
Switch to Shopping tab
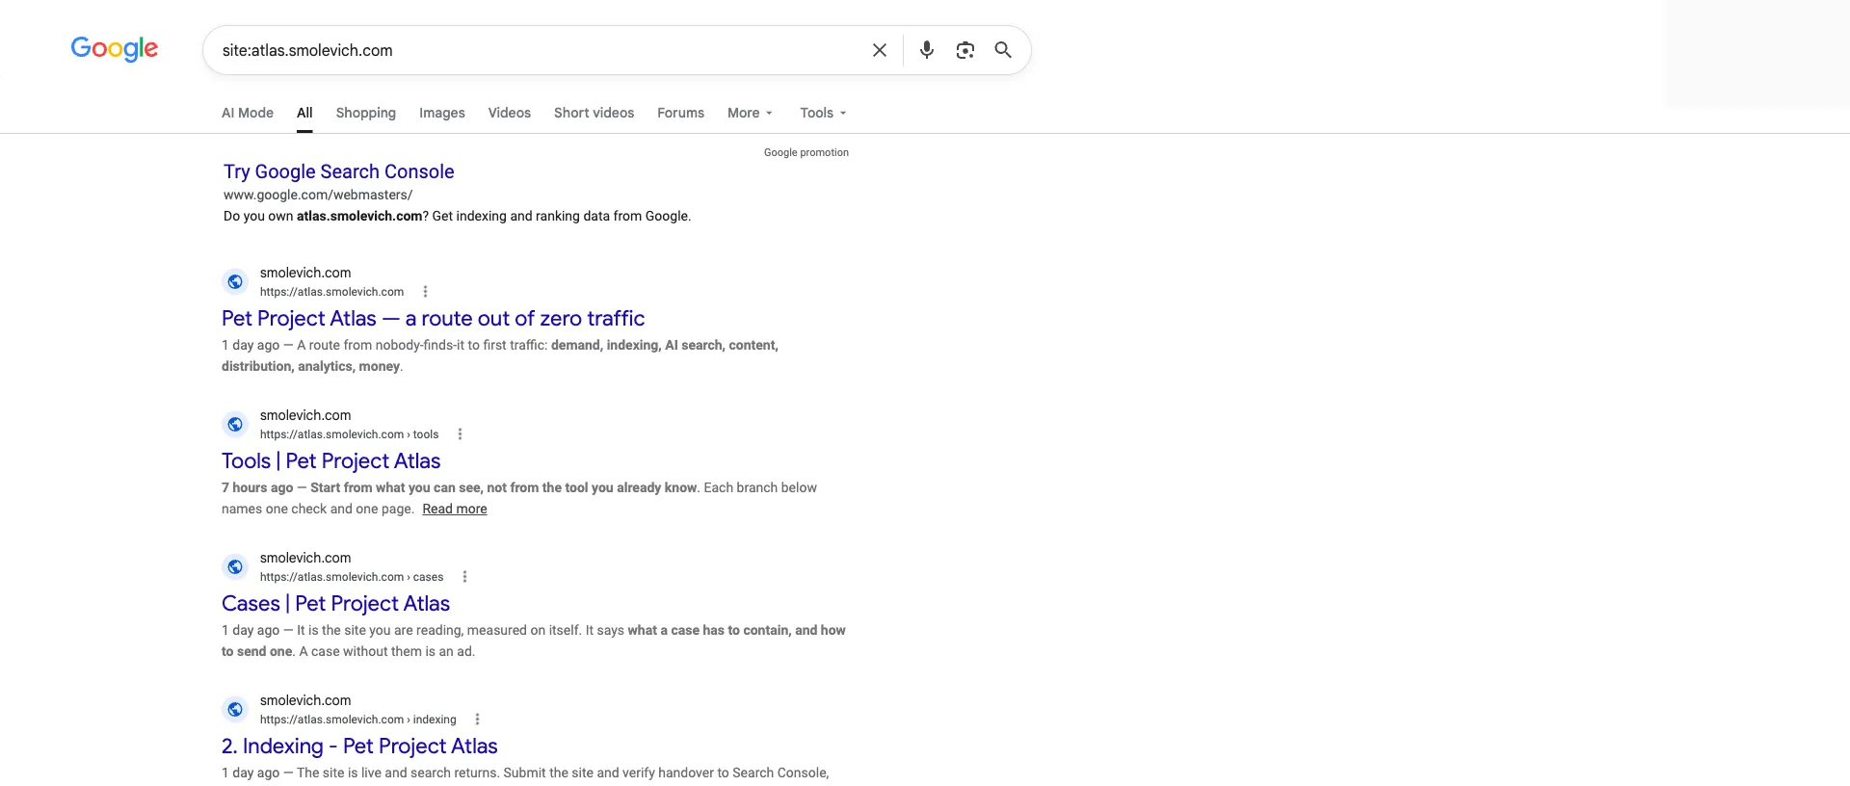(x=366, y=113)
